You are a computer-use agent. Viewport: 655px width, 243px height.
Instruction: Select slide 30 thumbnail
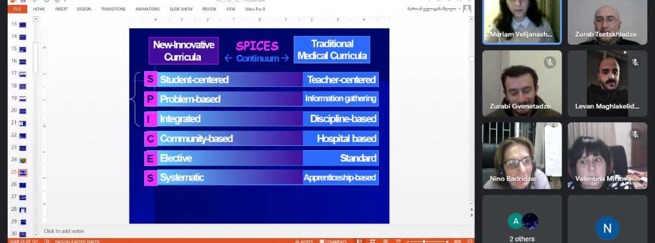pos(23,234)
